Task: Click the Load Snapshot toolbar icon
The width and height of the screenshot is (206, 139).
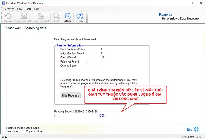Action: point(41,18)
